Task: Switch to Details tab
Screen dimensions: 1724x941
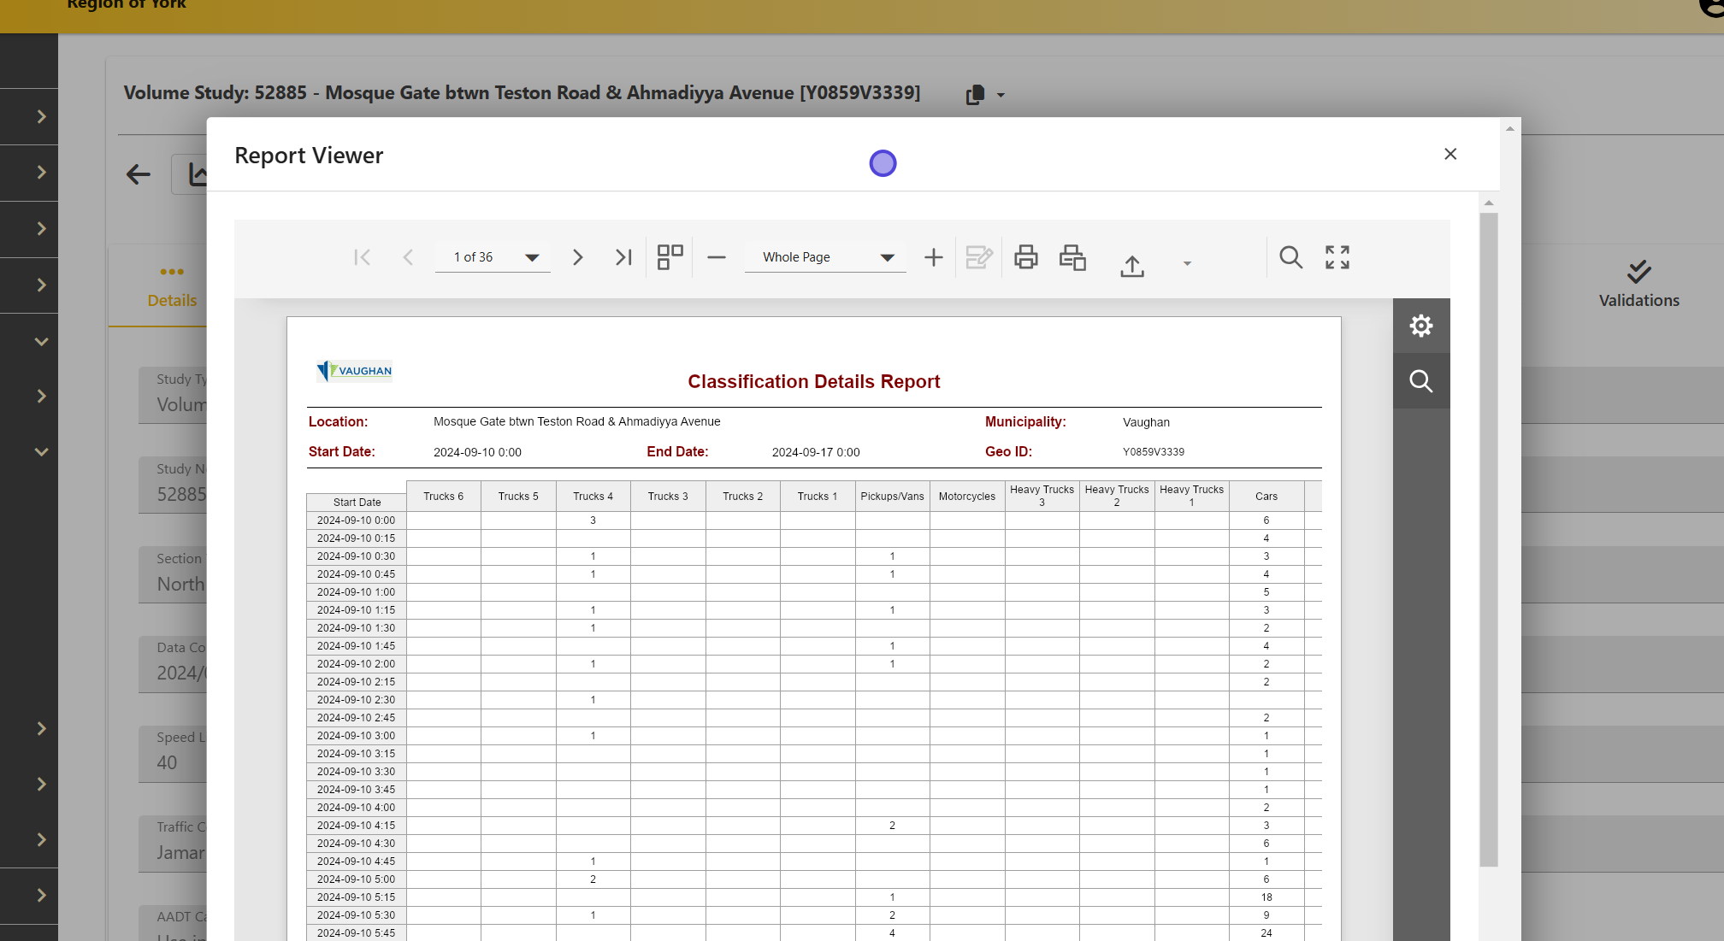Action: pyautogui.click(x=172, y=287)
